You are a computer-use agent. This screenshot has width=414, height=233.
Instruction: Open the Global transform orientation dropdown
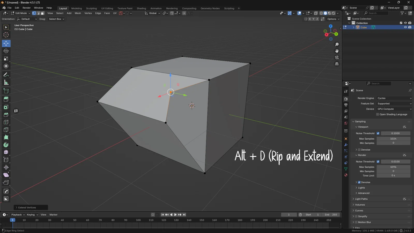(152, 13)
